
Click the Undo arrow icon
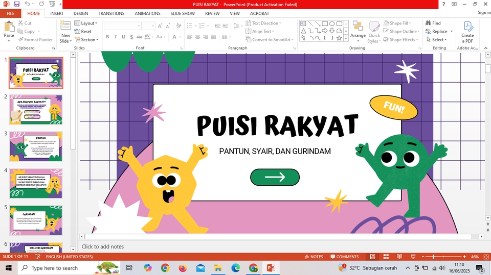click(27, 4)
